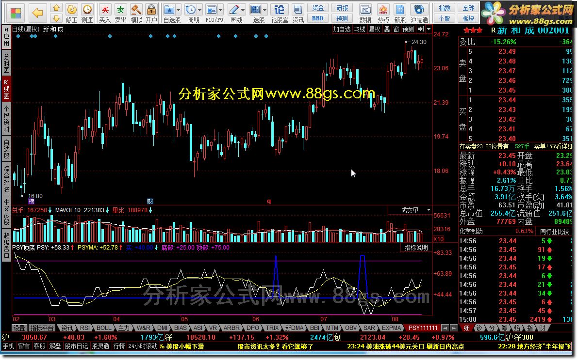Expand the dropdown arrow next to 自选股

179,10
